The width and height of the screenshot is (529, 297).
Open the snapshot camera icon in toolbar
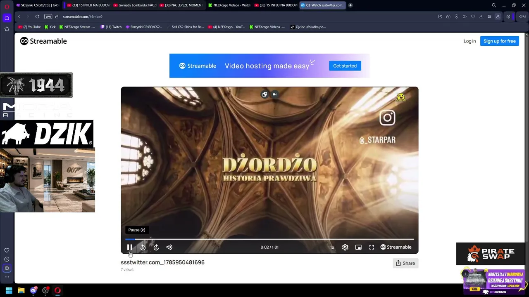(x=448, y=16)
